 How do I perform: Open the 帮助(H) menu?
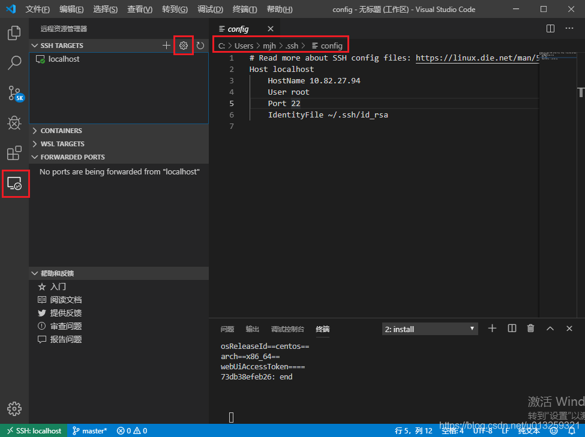click(280, 10)
